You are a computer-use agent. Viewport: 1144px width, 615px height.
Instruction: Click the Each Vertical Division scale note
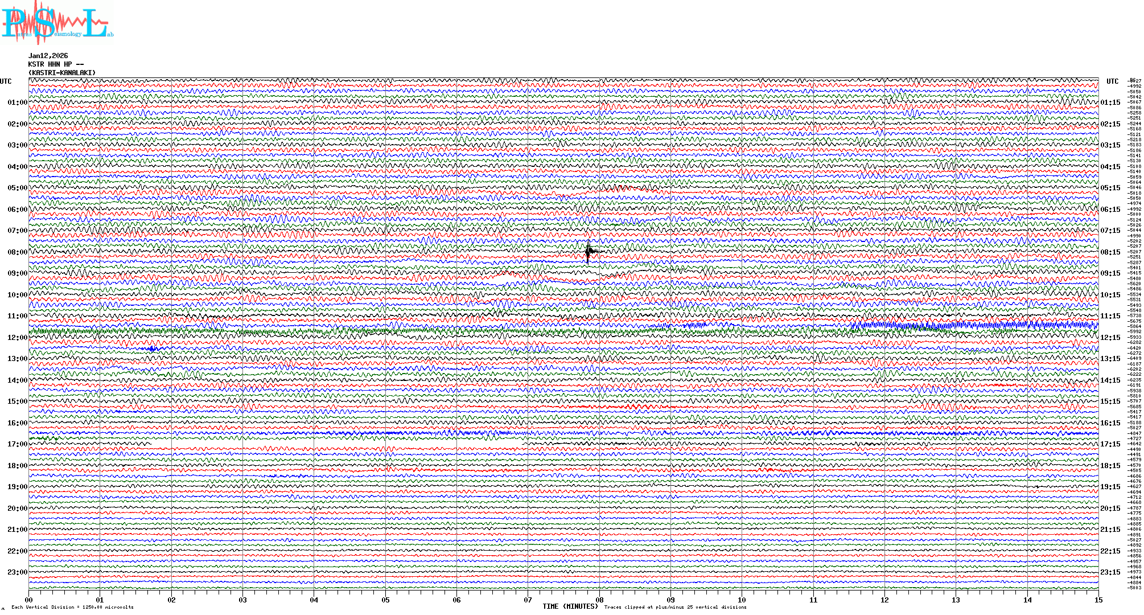72,607
